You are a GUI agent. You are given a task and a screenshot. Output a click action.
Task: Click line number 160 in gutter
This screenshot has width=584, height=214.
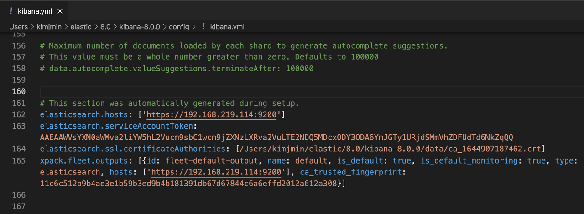19,91
